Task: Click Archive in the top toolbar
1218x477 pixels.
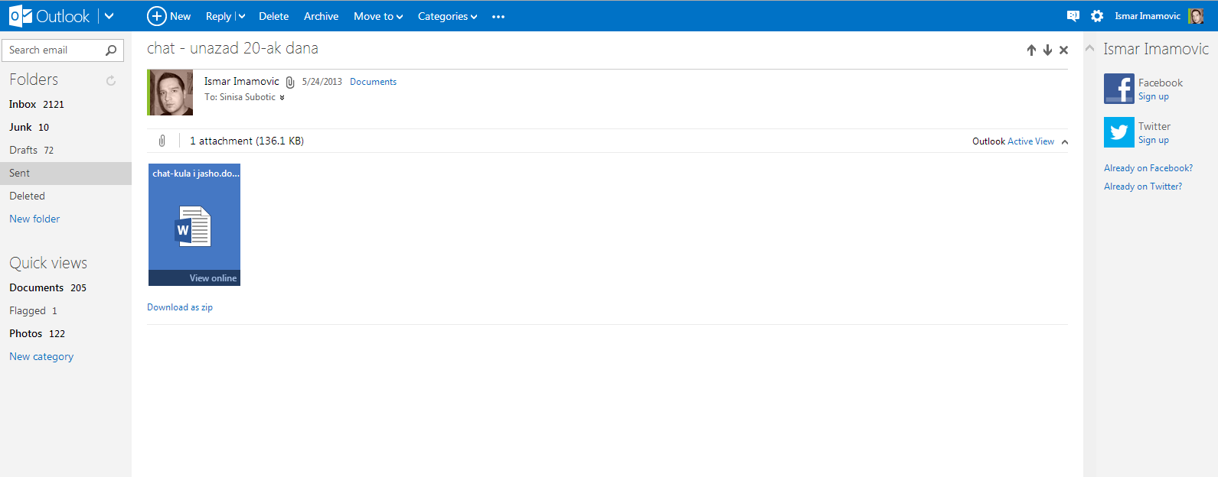Action: [321, 16]
